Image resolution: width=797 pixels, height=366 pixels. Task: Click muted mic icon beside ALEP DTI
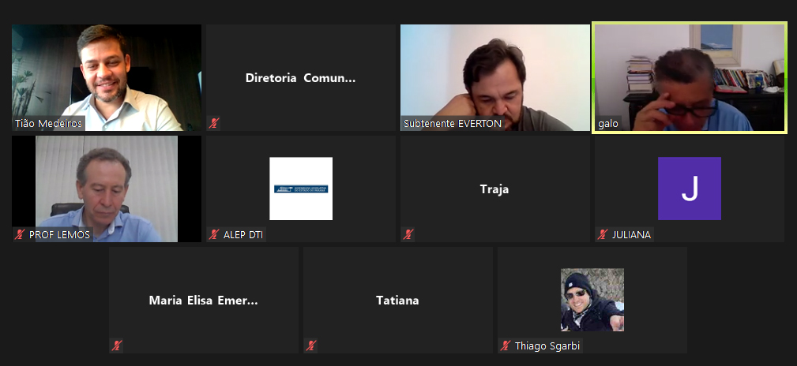(x=214, y=234)
